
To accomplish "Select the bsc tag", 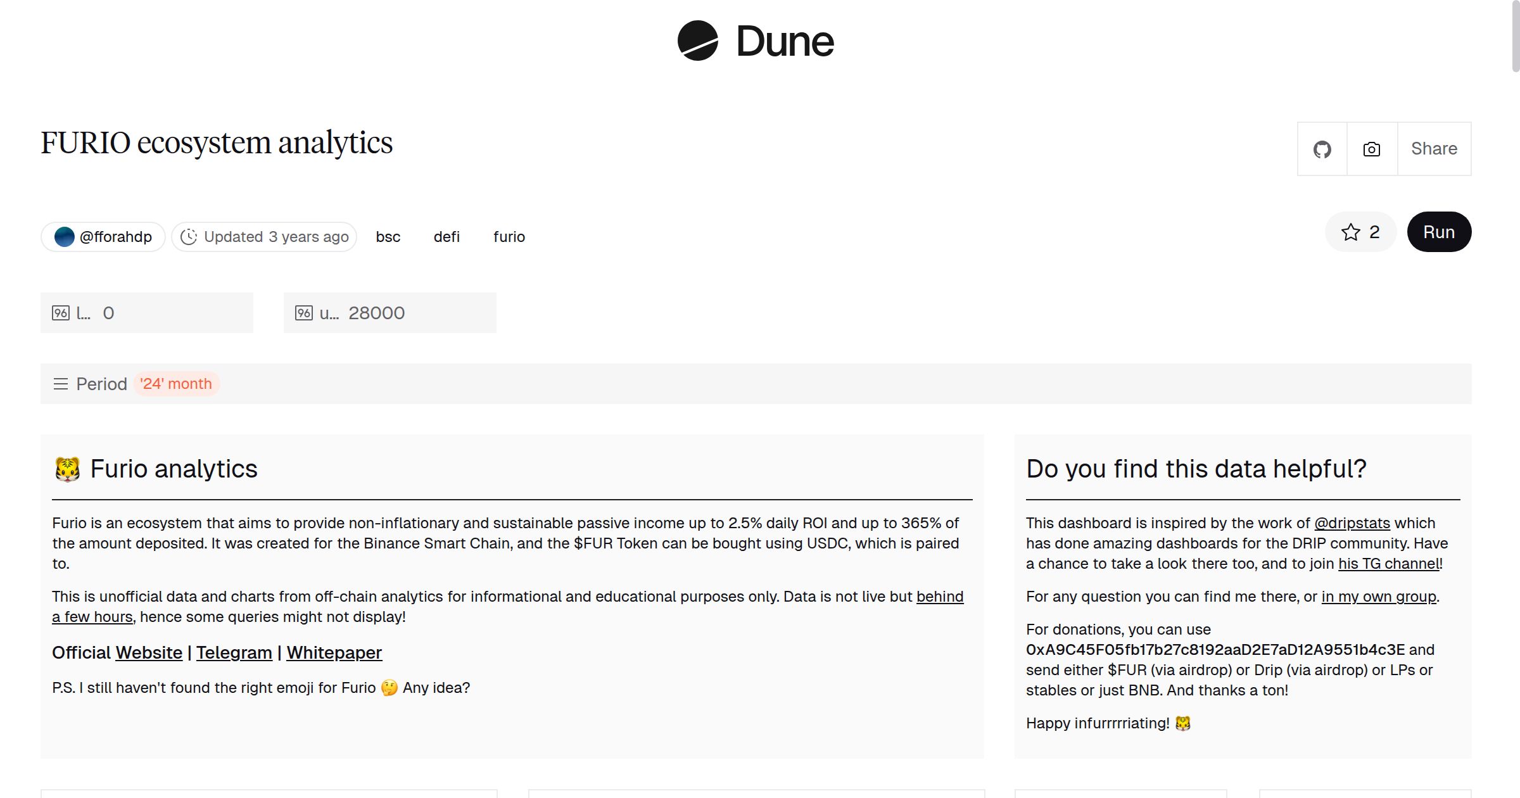I will coord(388,236).
